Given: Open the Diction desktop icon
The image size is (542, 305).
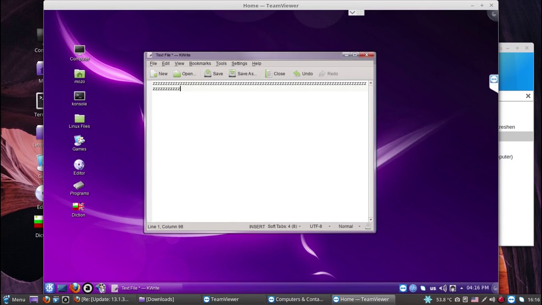Looking at the screenshot, I should point(78,210).
